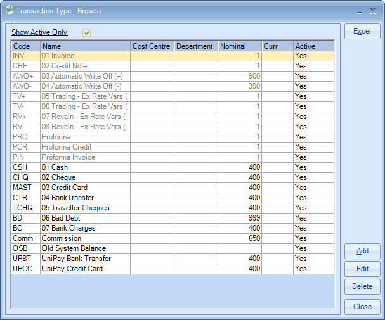Minimize the Transaction Type window
385x320 pixels.
coord(359,11)
